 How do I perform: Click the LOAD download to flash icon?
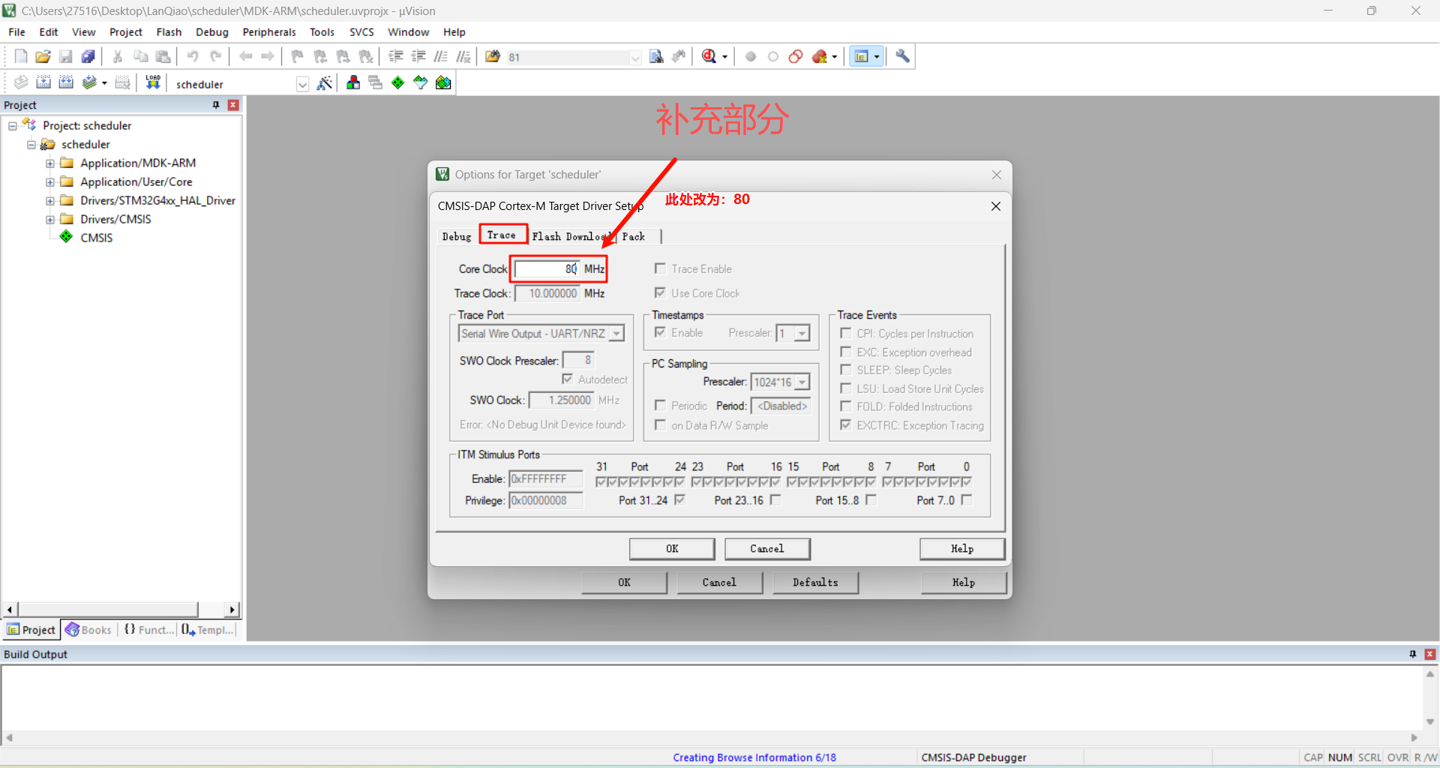coord(153,82)
